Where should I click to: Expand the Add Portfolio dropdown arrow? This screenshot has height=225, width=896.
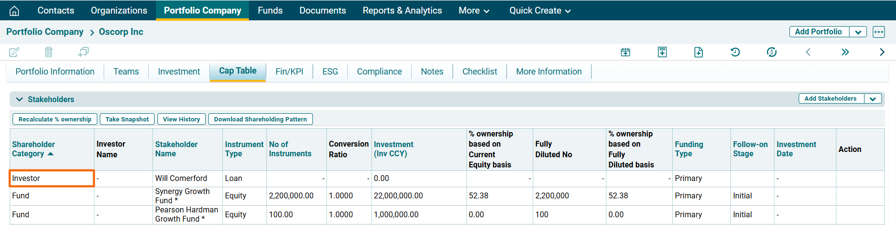click(x=858, y=32)
